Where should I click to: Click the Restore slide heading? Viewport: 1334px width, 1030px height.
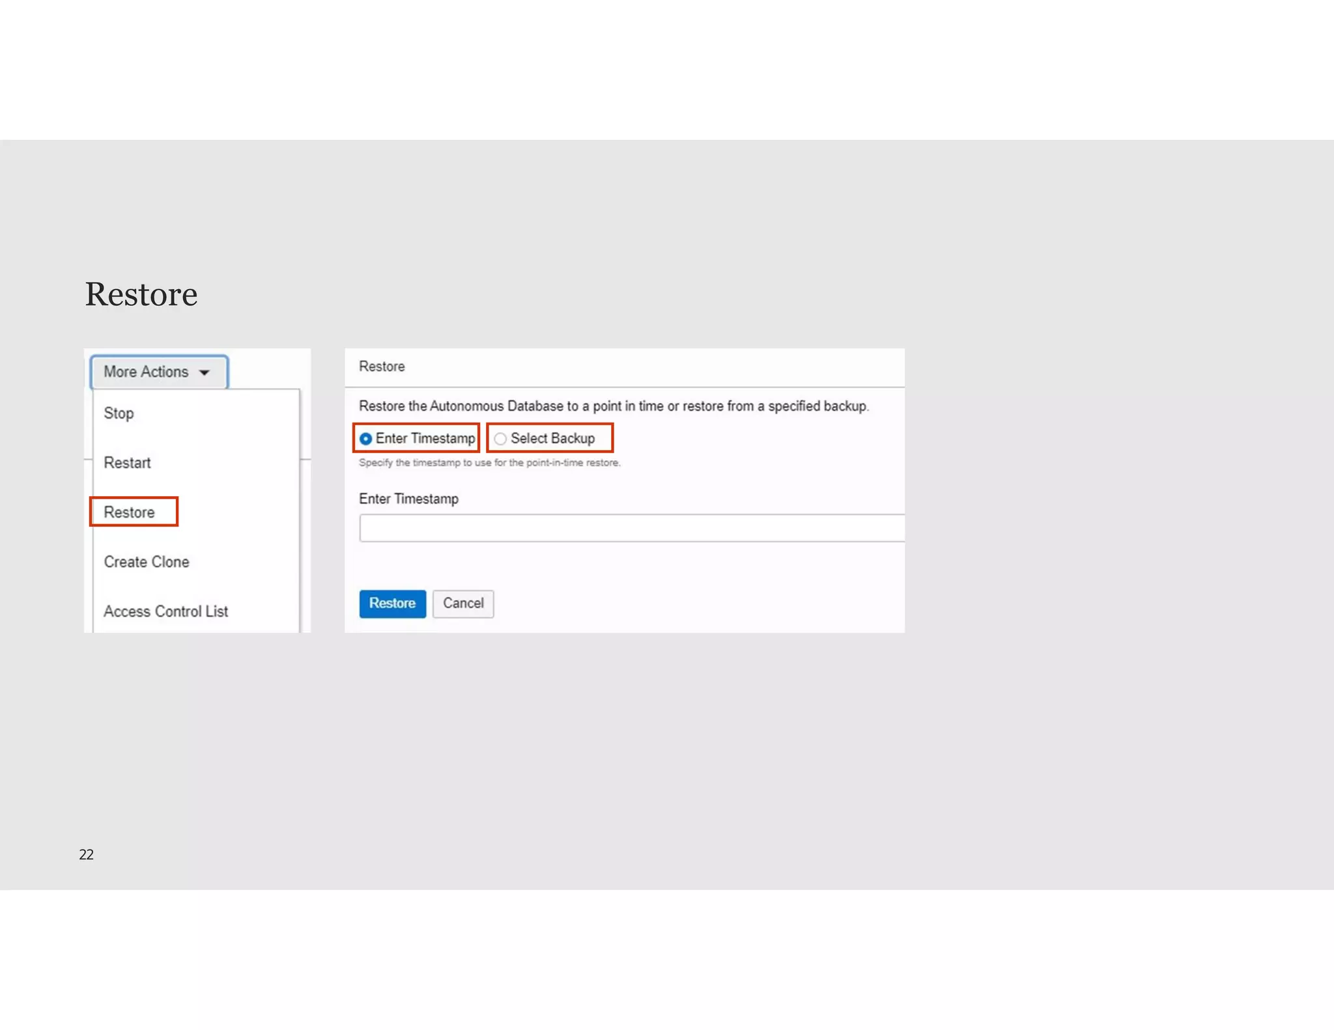pos(141,294)
